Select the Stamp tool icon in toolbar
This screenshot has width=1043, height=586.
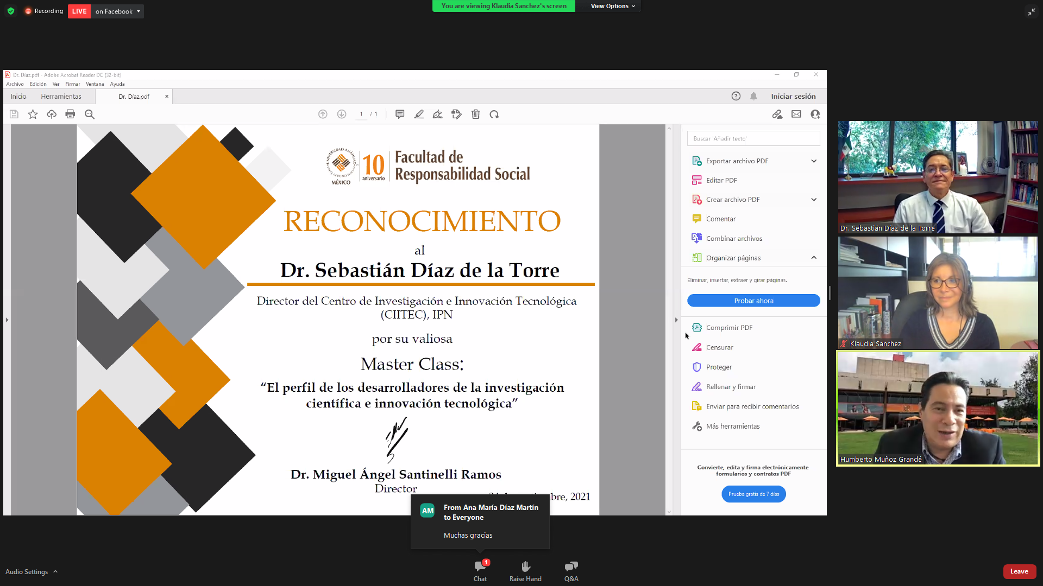coord(456,114)
